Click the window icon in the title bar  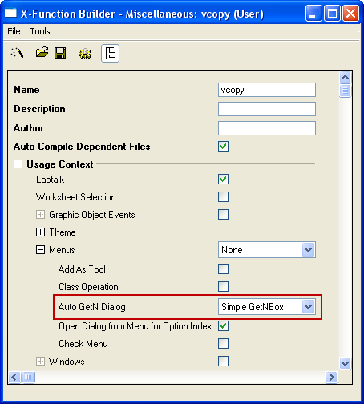point(10,13)
